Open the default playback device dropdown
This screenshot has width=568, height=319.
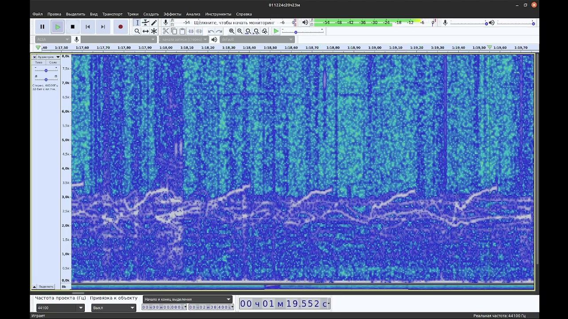tap(256, 39)
